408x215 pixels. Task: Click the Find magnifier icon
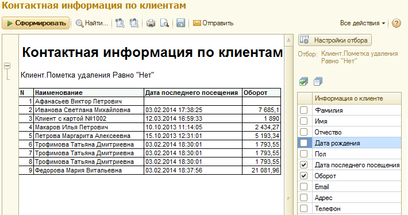[80, 24]
